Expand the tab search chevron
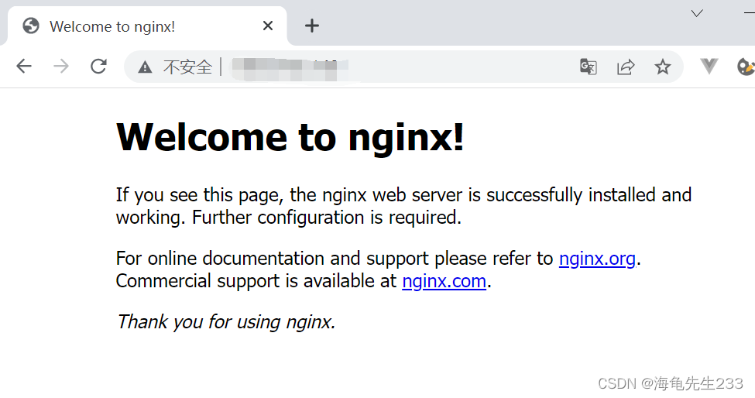The width and height of the screenshot is (755, 398). pyautogui.click(x=697, y=13)
